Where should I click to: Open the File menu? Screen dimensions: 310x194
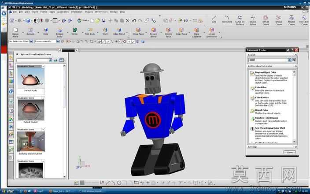15,12
